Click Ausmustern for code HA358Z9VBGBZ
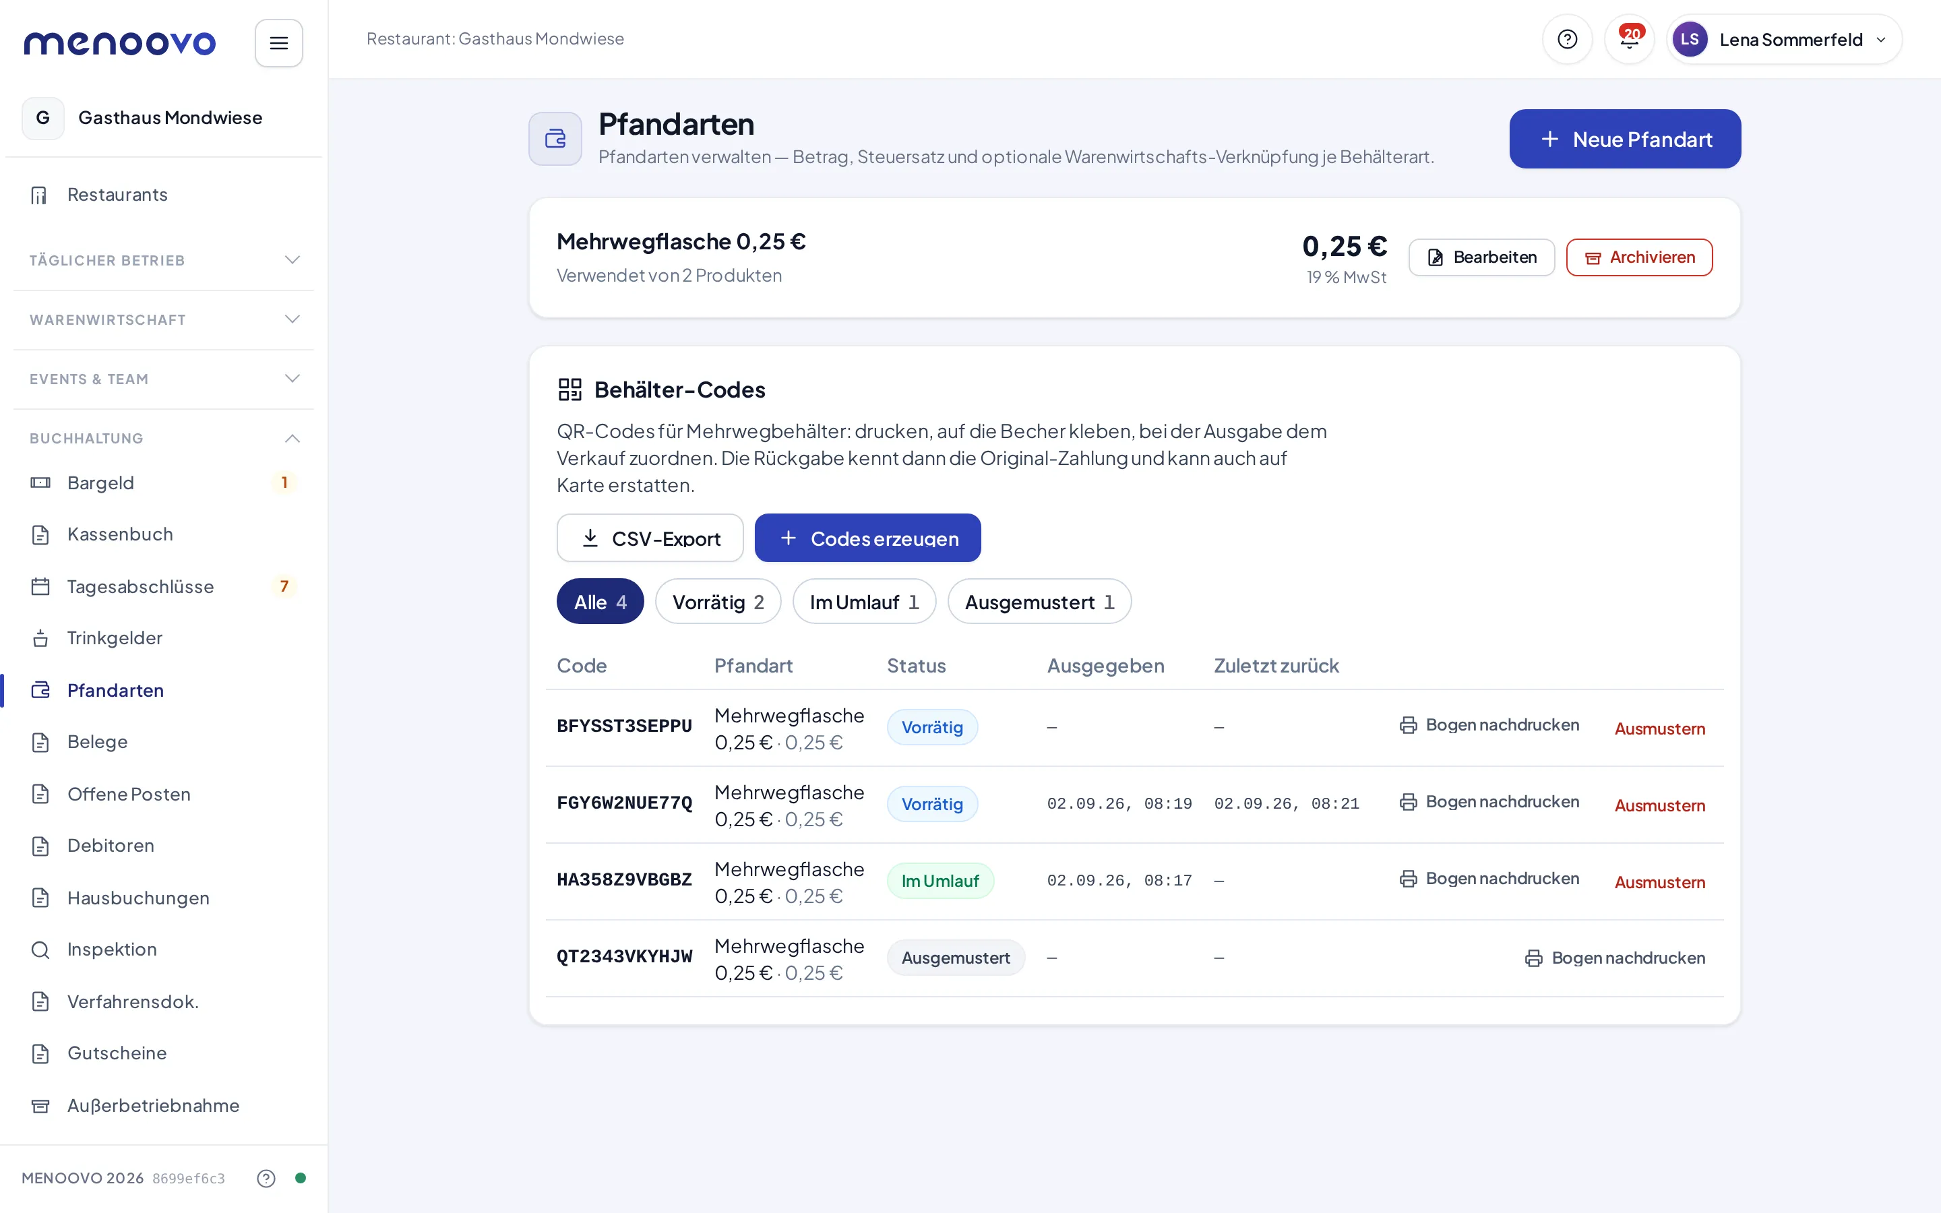 tap(1659, 883)
